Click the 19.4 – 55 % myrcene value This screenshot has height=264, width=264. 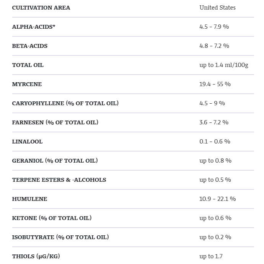pos(215,84)
